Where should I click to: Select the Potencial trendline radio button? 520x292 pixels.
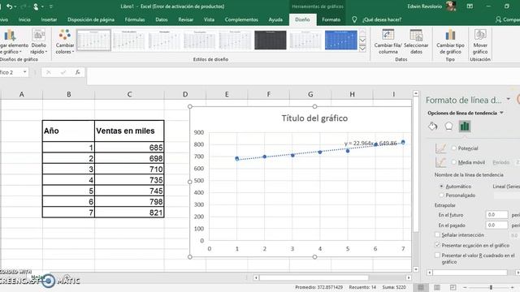click(x=454, y=148)
